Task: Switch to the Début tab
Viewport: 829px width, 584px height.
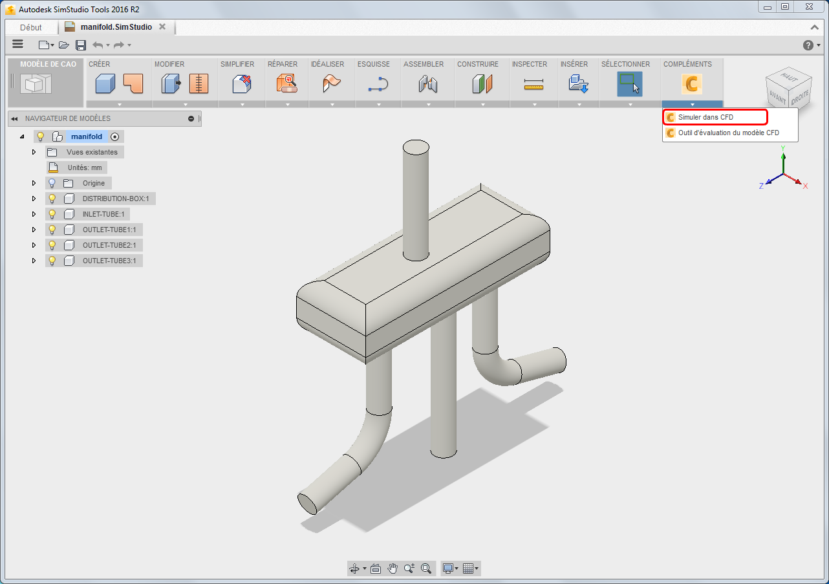Action: pyautogui.click(x=31, y=27)
